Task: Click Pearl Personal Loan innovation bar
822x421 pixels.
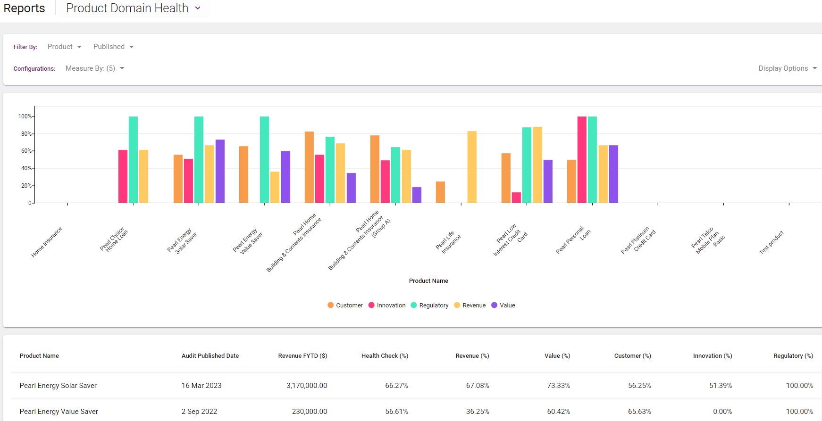Action: [x=582, y=160]
